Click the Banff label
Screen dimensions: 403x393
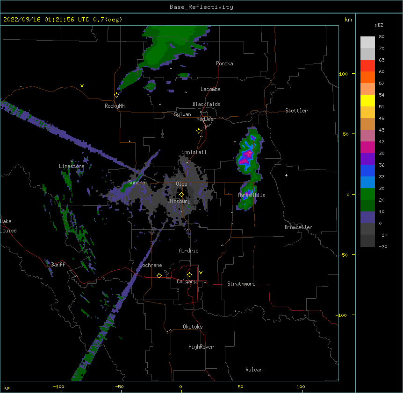coord(58,265)
